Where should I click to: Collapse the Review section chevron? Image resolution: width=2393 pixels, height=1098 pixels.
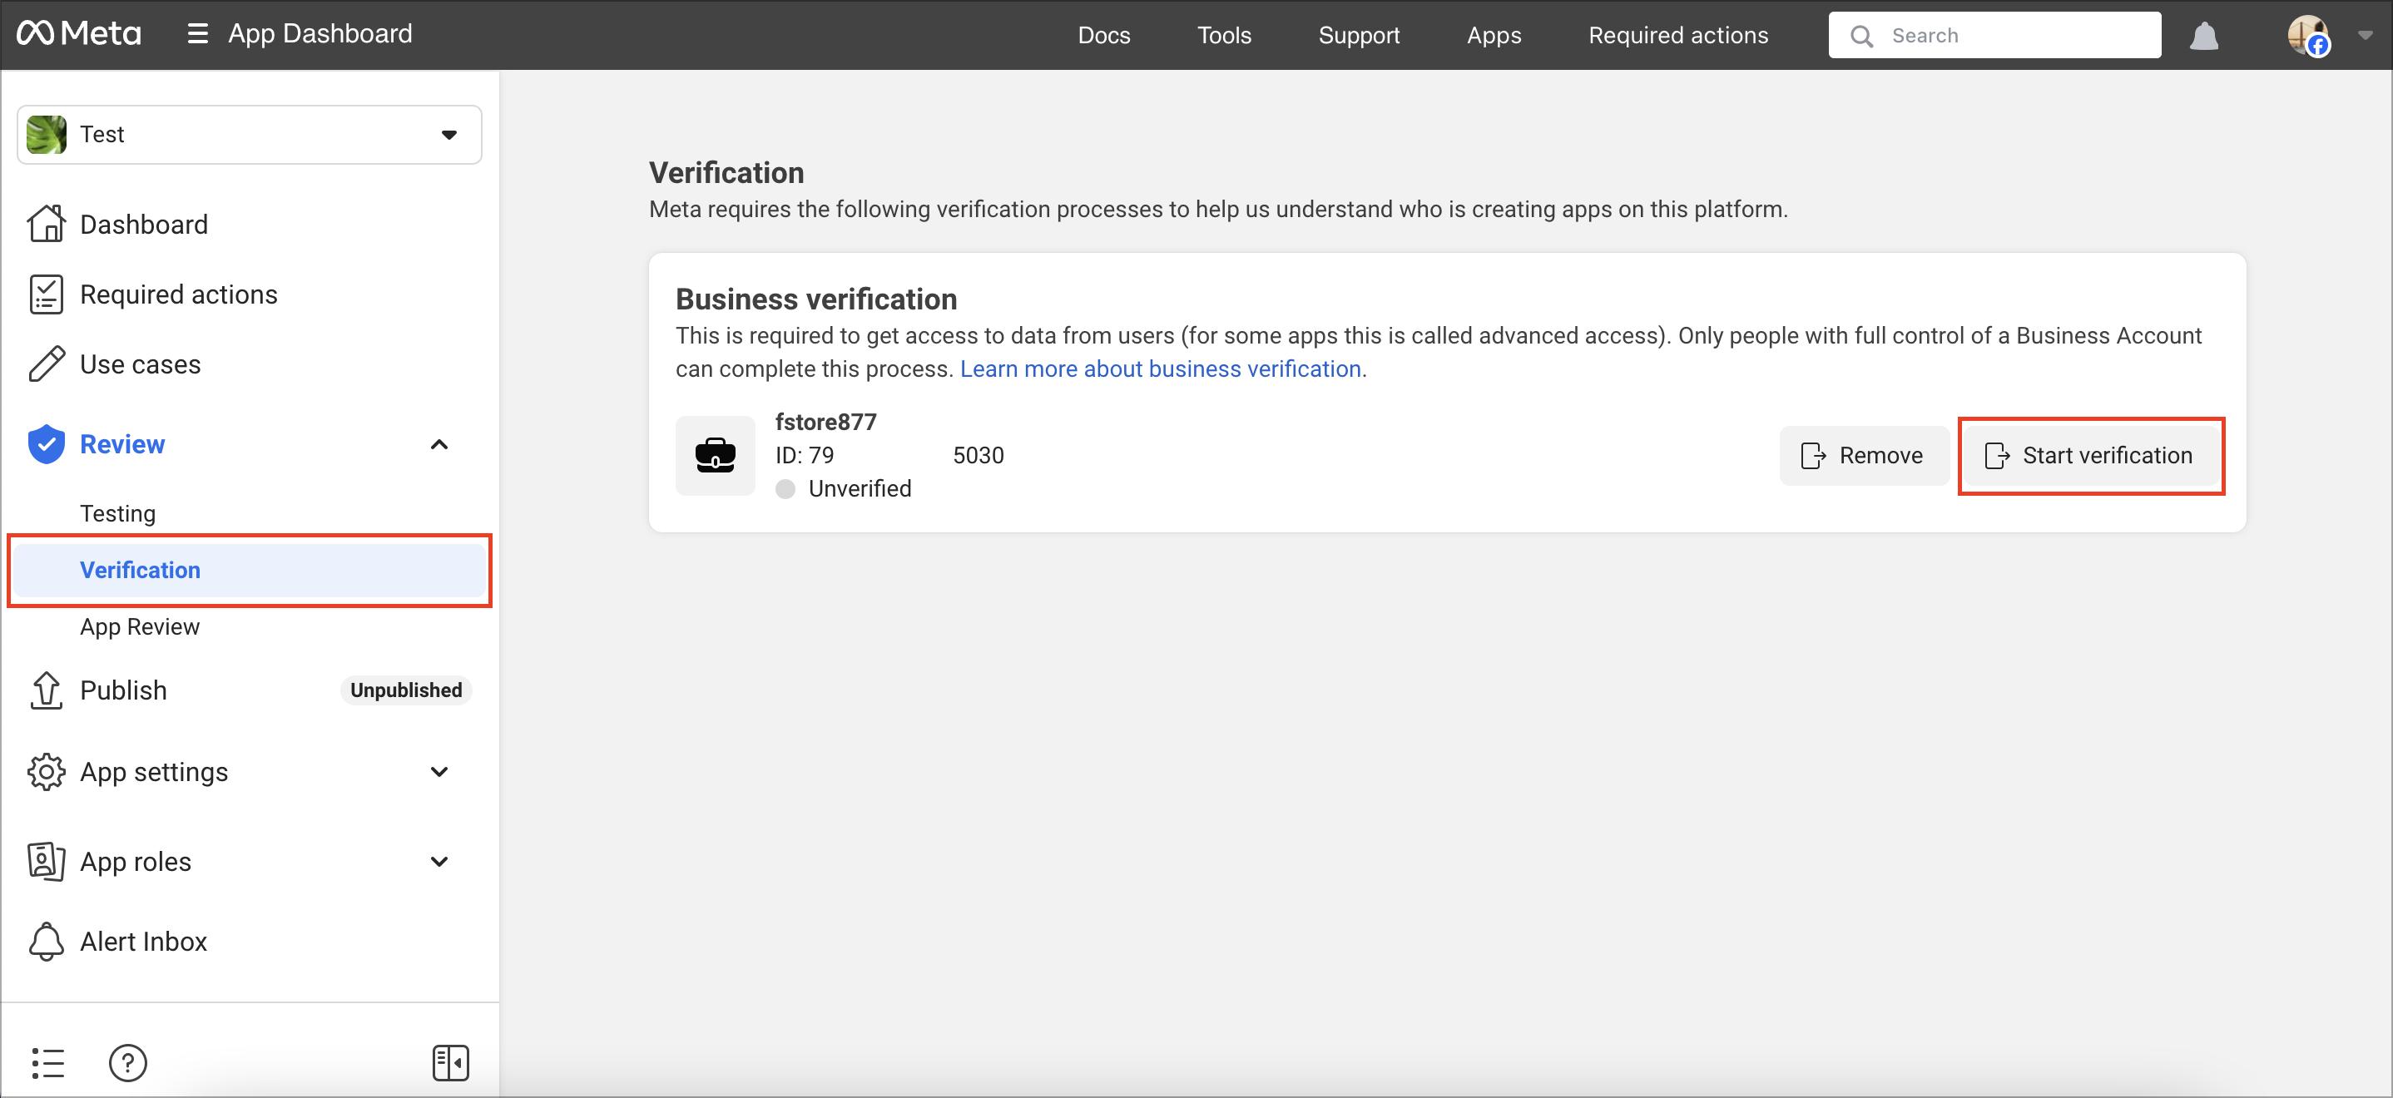coord(439,445)
